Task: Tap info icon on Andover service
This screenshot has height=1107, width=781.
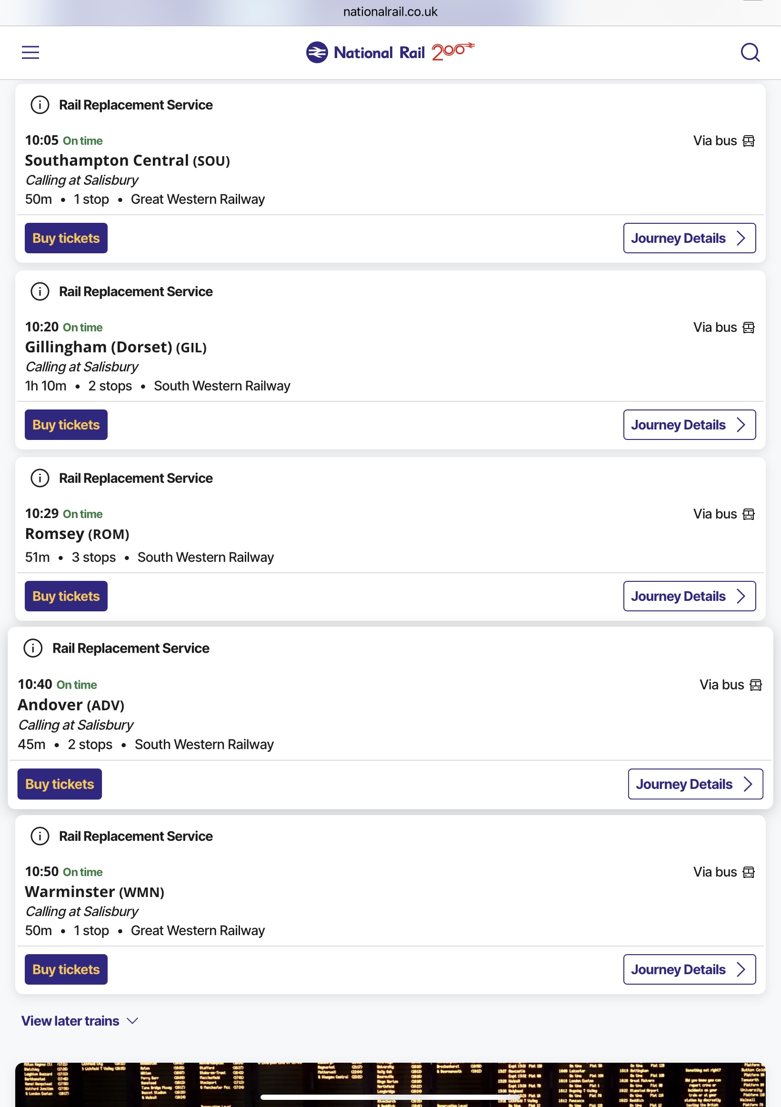Action: click(33, 648)
